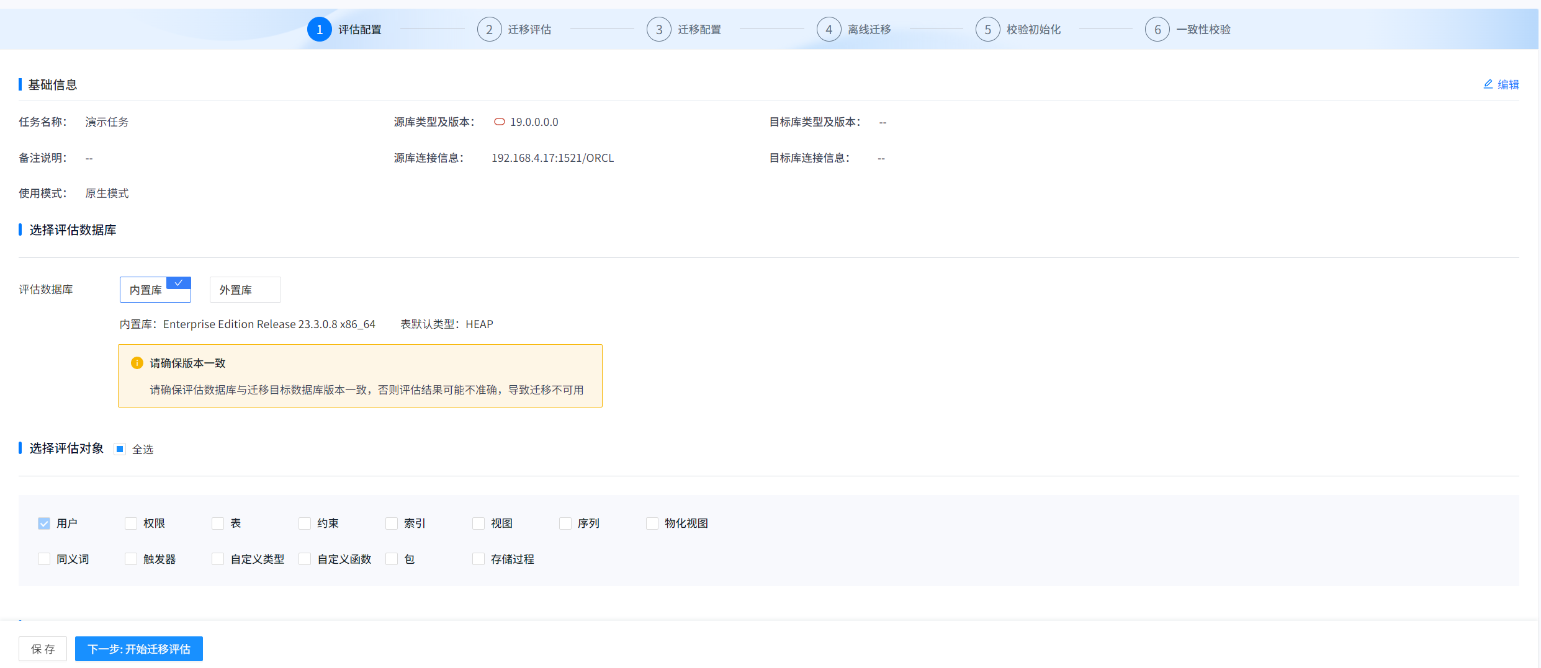Viewport: 1541px width, 668px height.
Task: Click step 3 circle 迁移配置
Action: tap(658, 29)
